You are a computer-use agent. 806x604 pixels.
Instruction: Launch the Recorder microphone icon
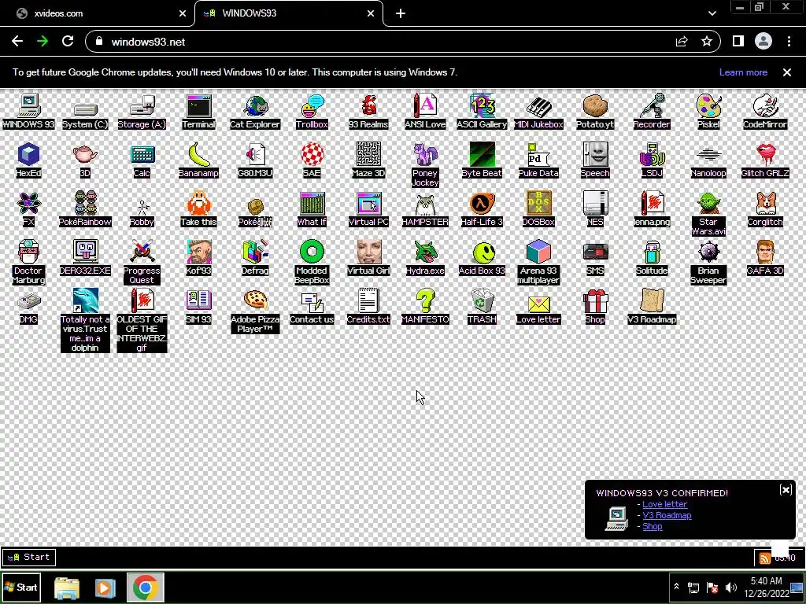tap(652, 112)
